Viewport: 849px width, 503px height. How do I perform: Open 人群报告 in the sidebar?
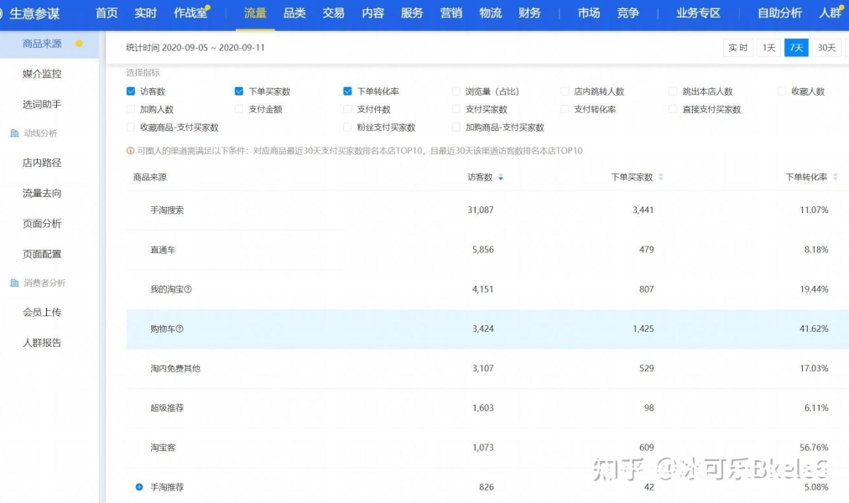[x=42, y=342]
